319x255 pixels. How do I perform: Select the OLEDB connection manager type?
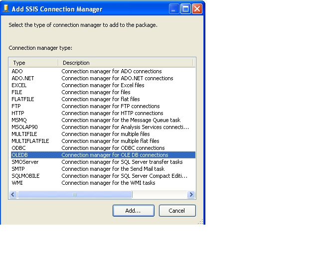103,155
